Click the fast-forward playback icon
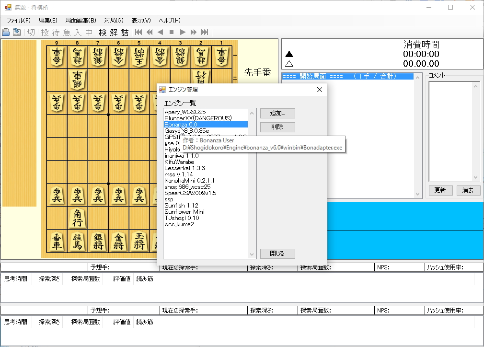Screen dimensions: 484x347 pos(193,32)
